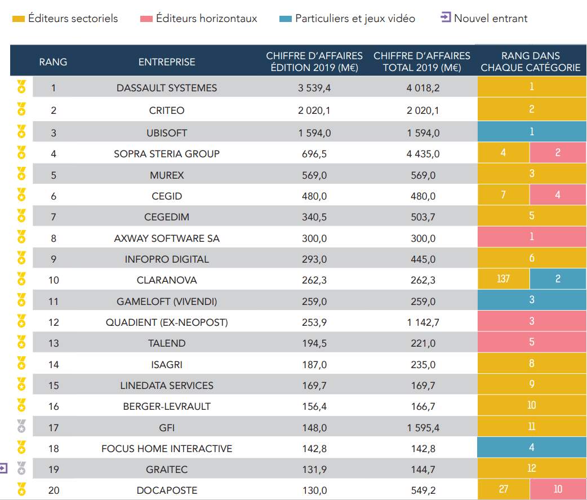Click the gold medal beside Dassault Systemes
The image size is (587, 500).
point(22,86)
